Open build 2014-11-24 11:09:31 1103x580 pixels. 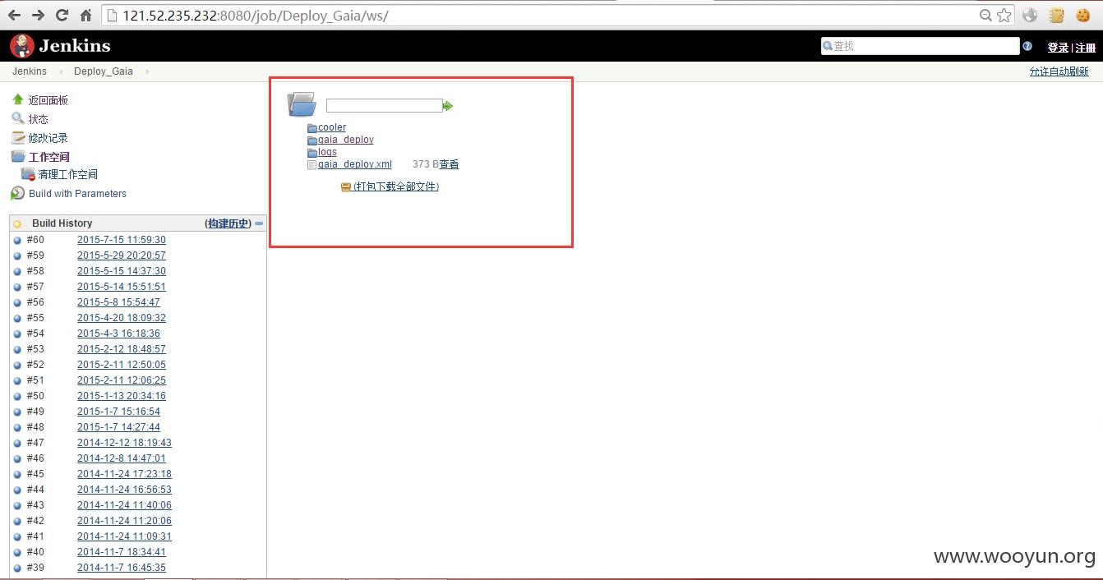click(x=124, y=536)
